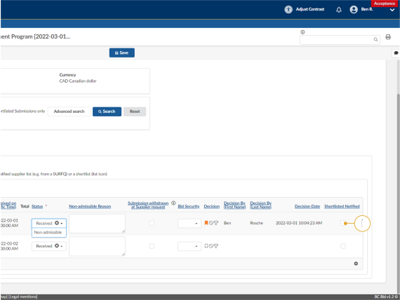
Task: Click the reject circle-slash icon in Ben's row
Action: pos(211,223)
